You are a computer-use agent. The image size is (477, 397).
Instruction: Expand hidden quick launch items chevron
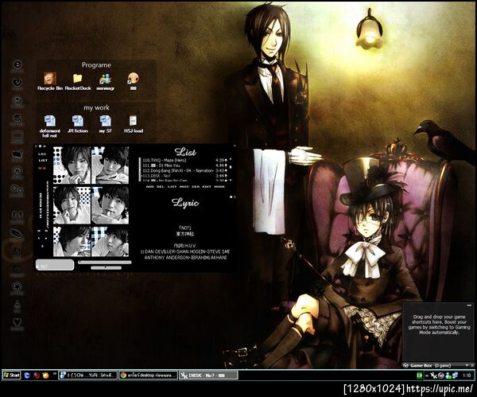(x=55, y=374)
